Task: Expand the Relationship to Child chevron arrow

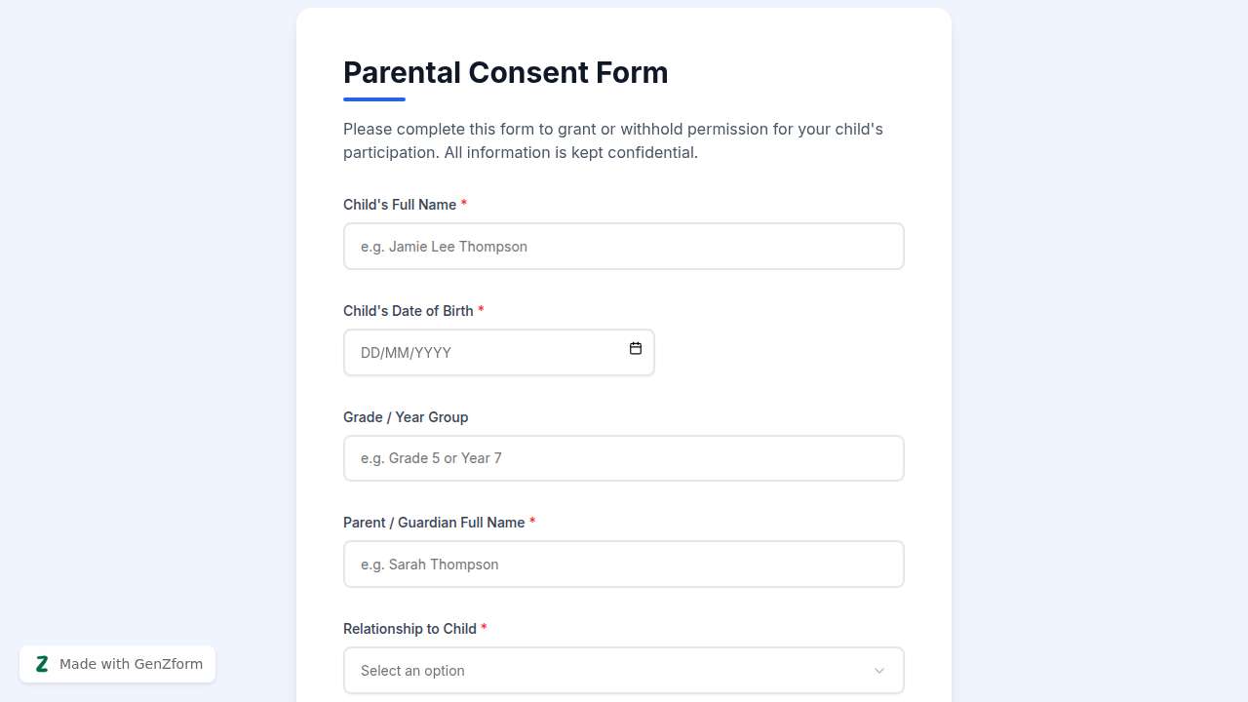Action: coord(878,671)
